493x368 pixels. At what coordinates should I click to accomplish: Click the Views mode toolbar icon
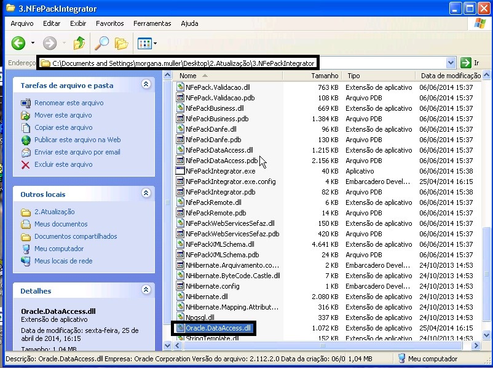click(x=144, y=43)
